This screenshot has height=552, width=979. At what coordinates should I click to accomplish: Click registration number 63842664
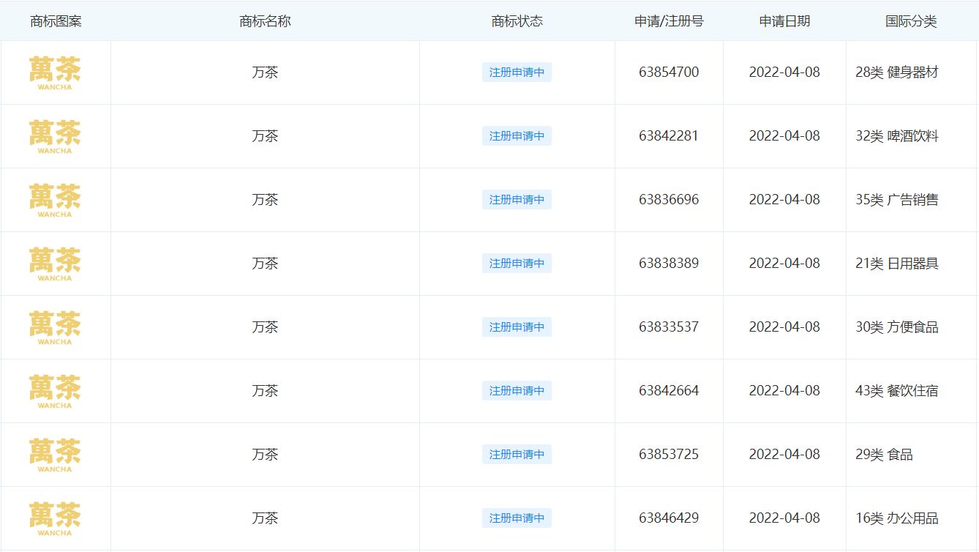pos(669,391)
